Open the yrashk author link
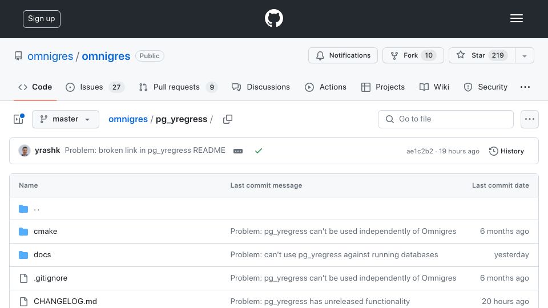Image resolution: width=548 pixels, height=308 pixels. (47, 151)
